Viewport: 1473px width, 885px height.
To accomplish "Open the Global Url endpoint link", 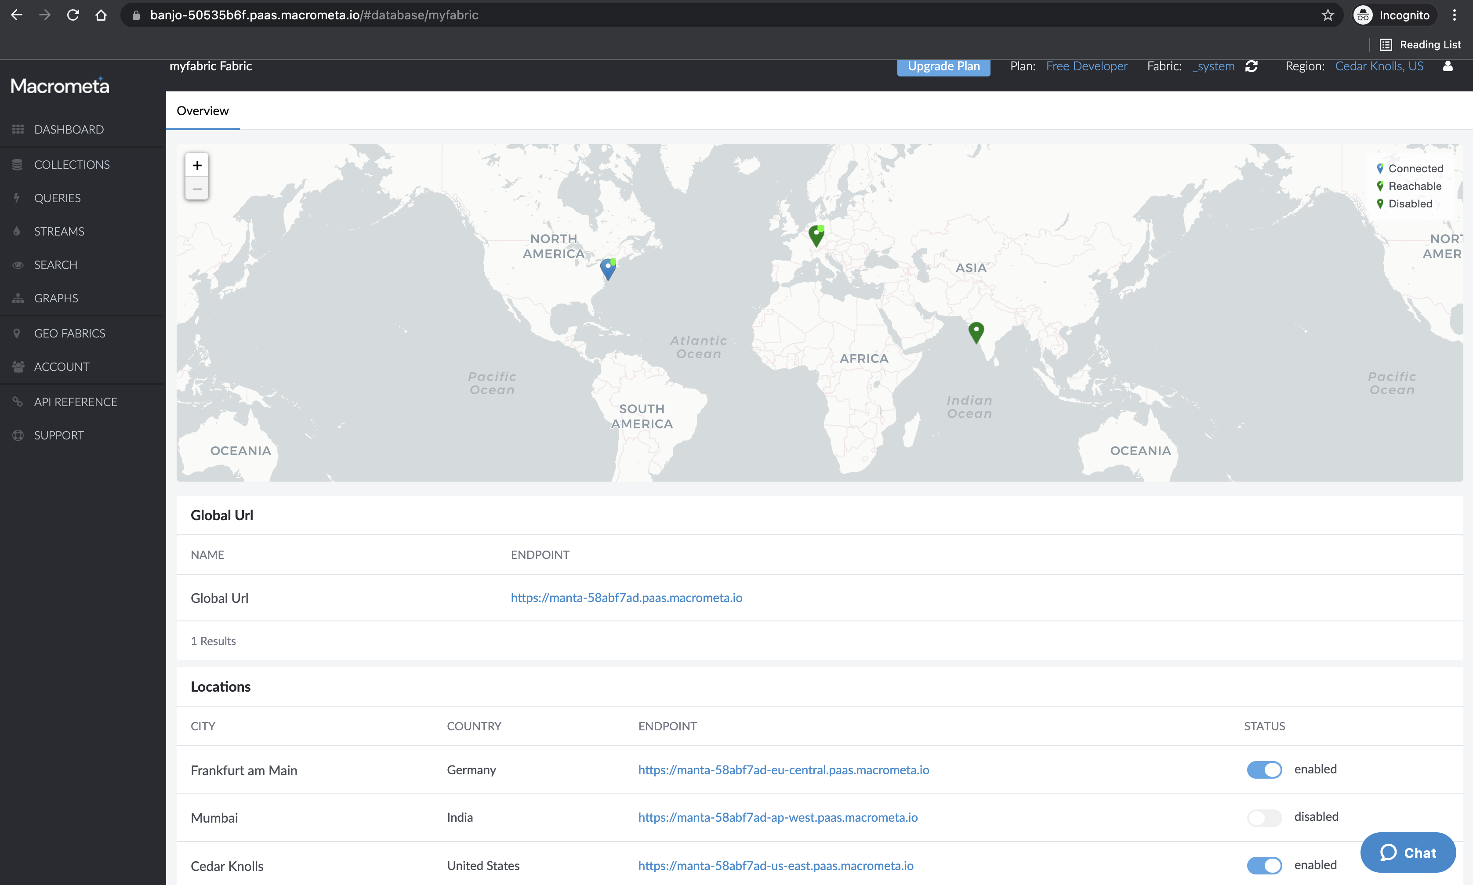I will click(626, 598).
